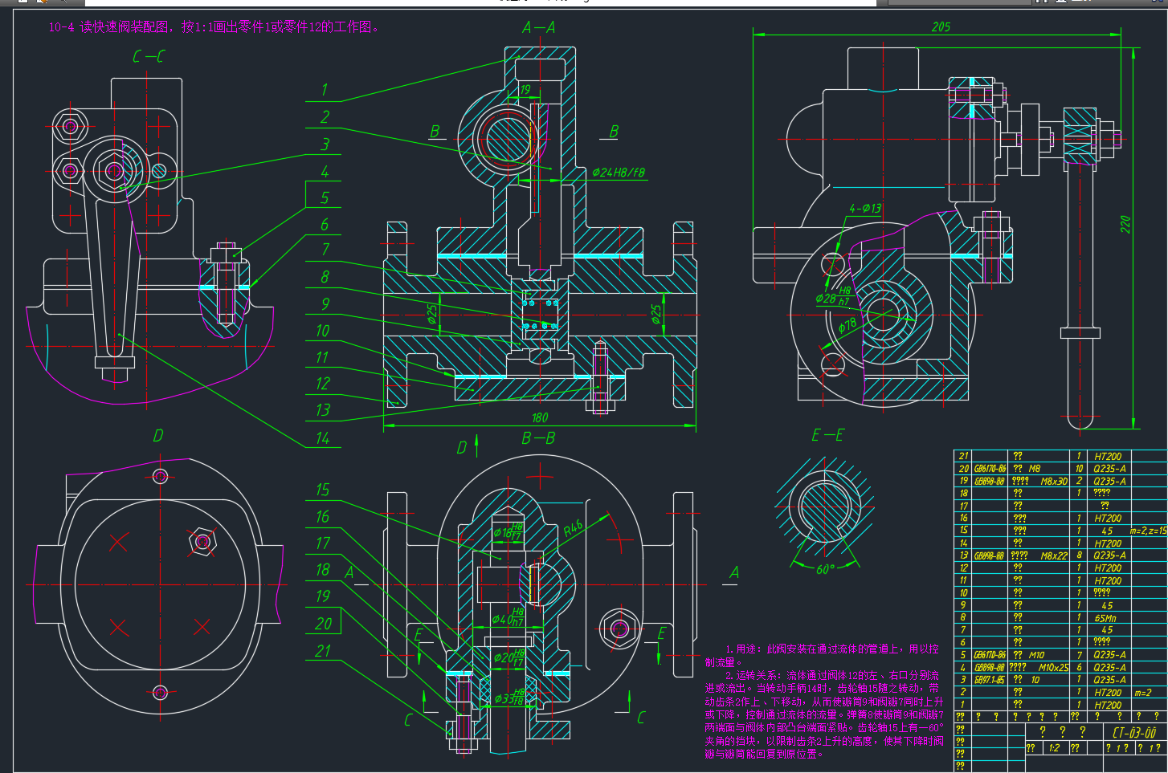The image size is (1168, 773).
Task: Click the magenta drawing title text starting with 10-4
Action: tap(213, 27)
